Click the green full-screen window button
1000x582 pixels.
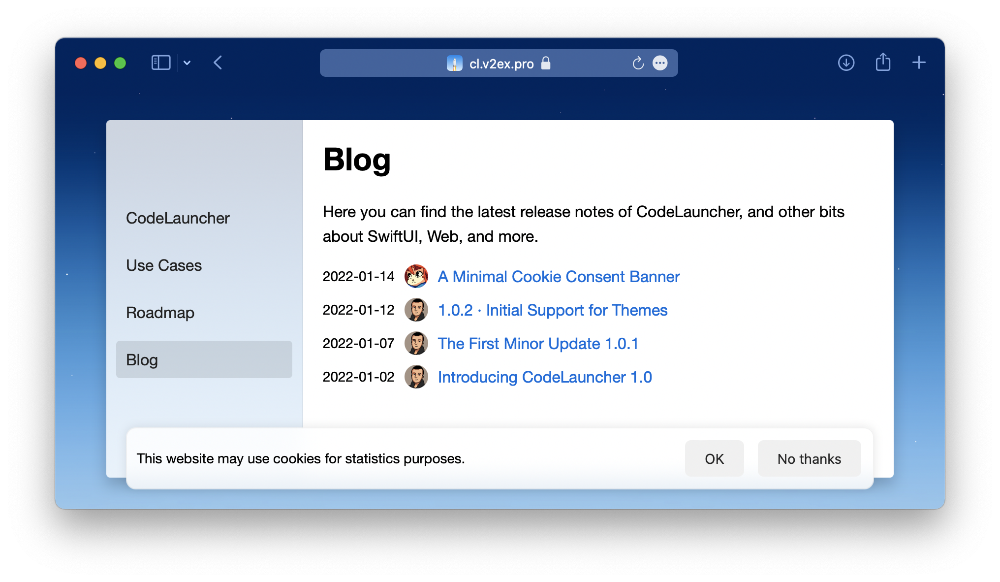(120, 63)
